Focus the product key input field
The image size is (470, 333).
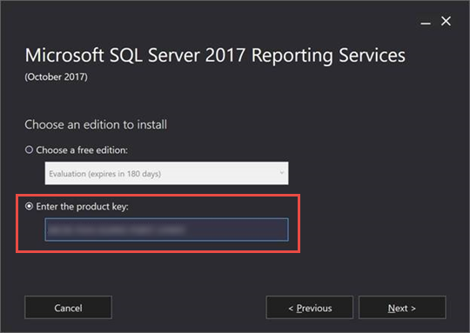click(166, 230)
